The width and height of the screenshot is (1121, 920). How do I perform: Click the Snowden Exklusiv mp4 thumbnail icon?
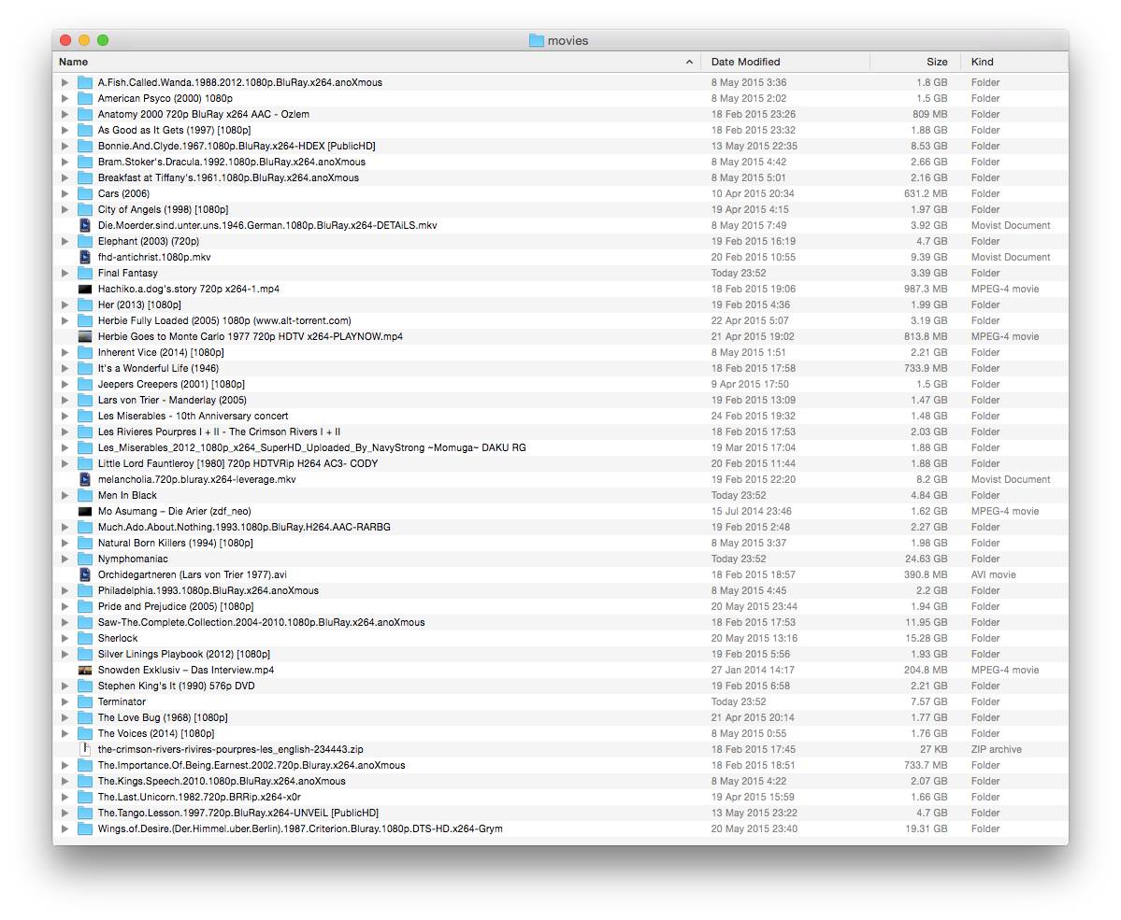[x=85, y=670]
